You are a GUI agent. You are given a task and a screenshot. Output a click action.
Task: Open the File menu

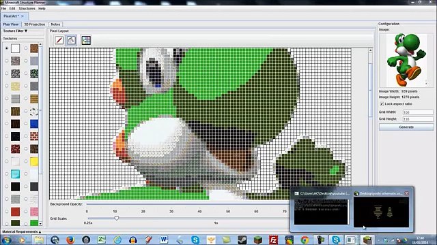3,9
